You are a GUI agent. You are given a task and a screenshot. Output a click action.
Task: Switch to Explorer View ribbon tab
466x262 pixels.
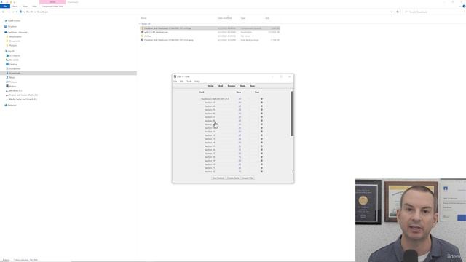(34, 7)
